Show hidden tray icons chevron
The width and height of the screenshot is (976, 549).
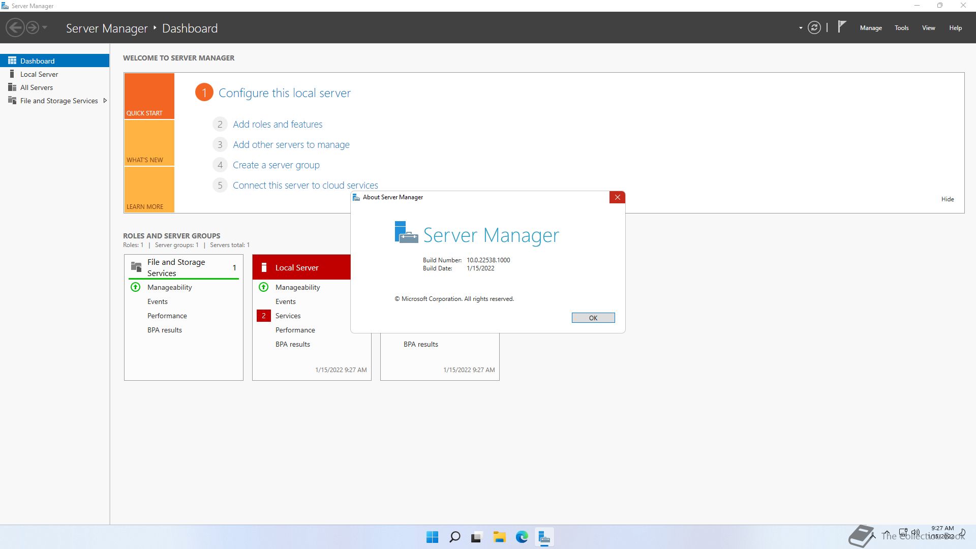click(x=887, y=533)
